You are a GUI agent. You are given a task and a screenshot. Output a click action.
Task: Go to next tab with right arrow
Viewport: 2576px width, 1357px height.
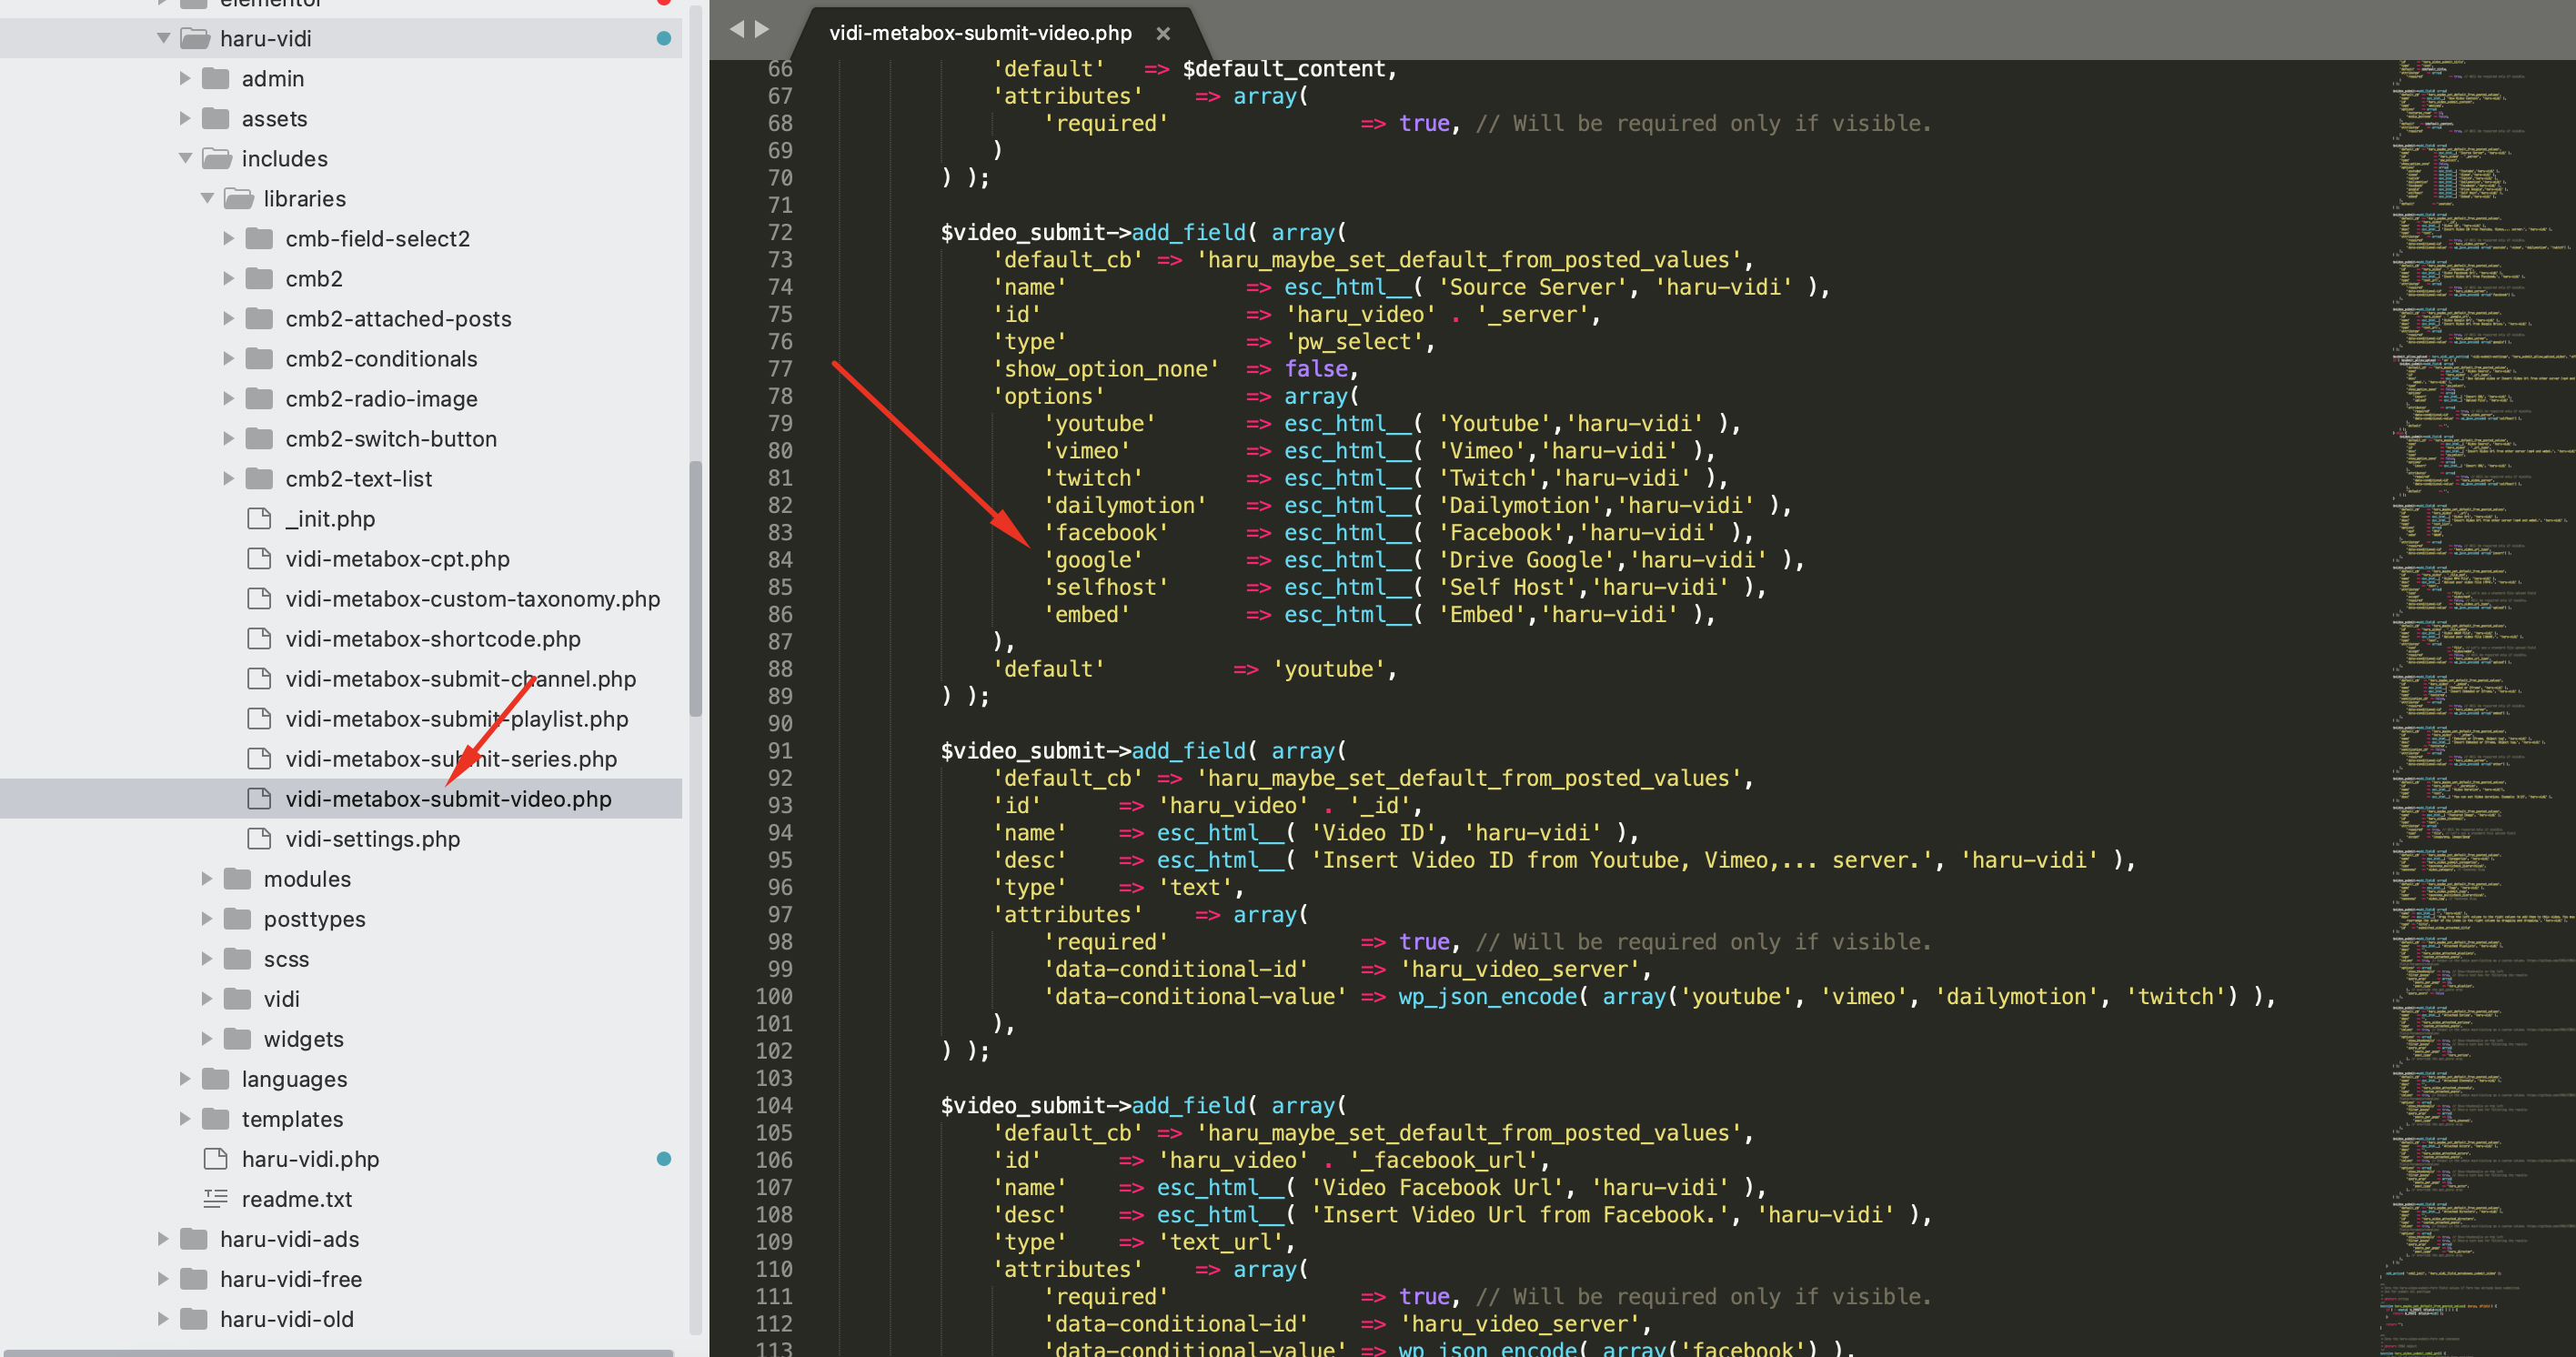[762, 29]
